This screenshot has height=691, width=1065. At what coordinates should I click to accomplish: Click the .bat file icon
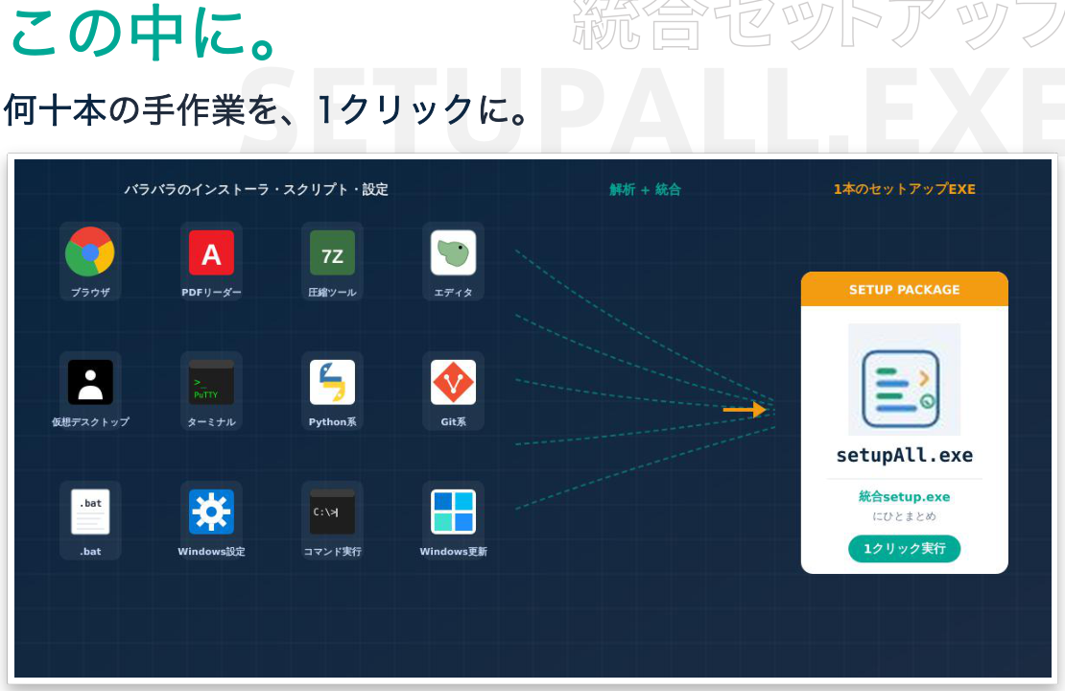click(90, 512)
